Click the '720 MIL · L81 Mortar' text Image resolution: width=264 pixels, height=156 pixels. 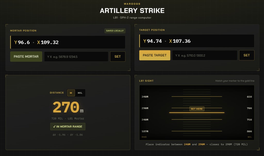point(68,118)
